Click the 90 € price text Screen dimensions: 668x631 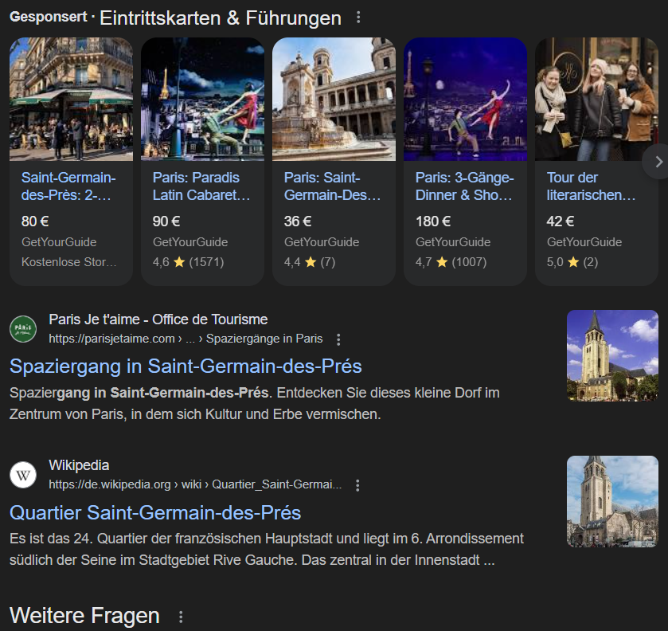[166, 221]
